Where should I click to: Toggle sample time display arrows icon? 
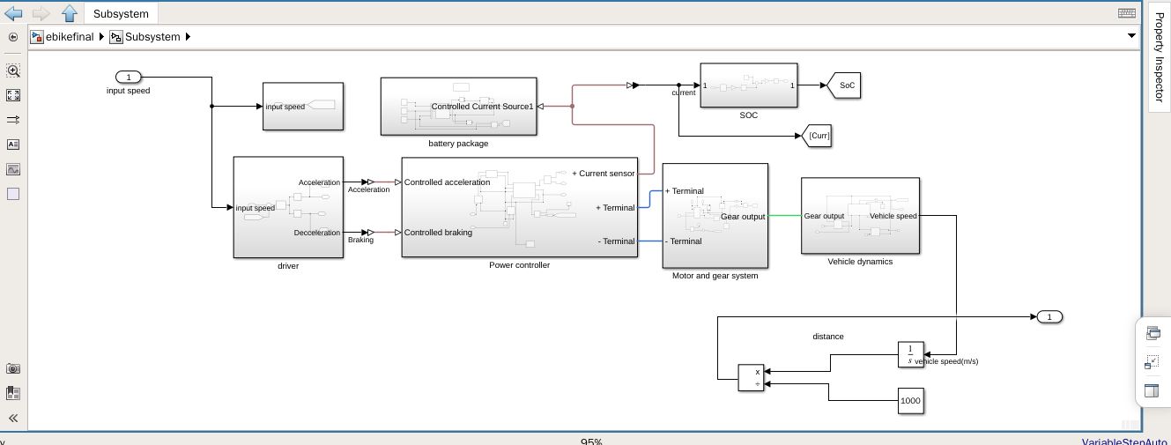click(x=13, y=120)
